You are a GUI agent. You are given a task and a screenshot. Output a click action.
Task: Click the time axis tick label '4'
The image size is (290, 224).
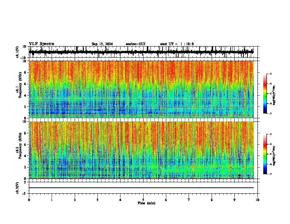click(120, 200)
